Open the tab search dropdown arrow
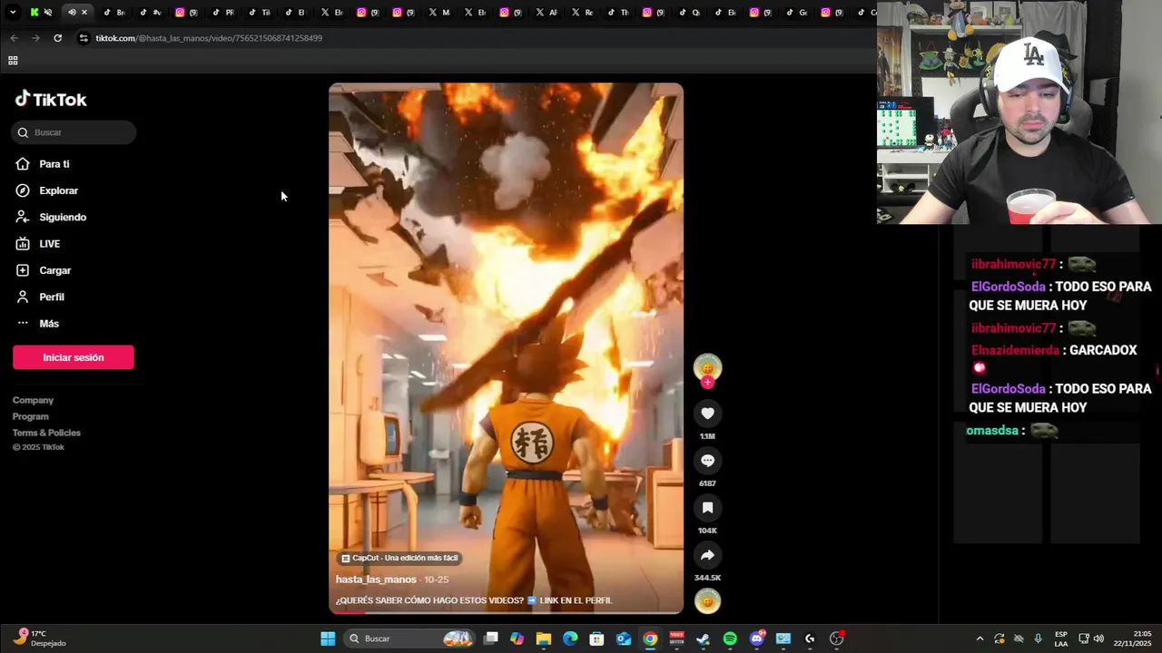 coord(13,12)
